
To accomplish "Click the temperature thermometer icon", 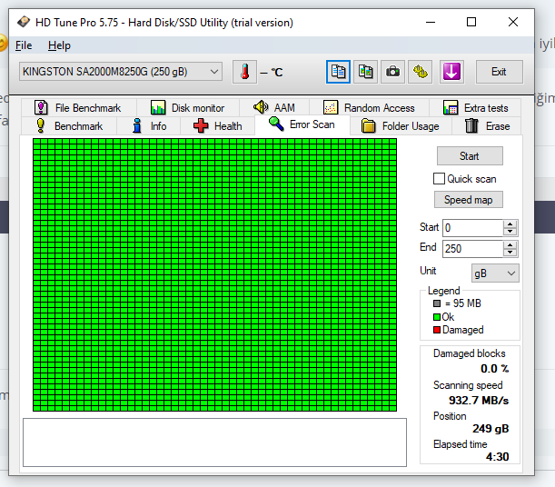I will 244,72.
